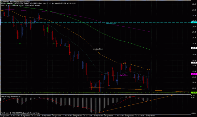
Task: Click the Metatrader MetaQuotes copyright text
Action: click(x=20, y=113)
